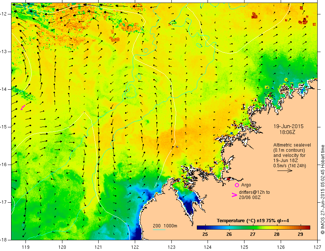Click the '0.5m/s (1kt 24h)' scale text
Viewport: 325px width, 251px height.
click(x=290, y=166)
